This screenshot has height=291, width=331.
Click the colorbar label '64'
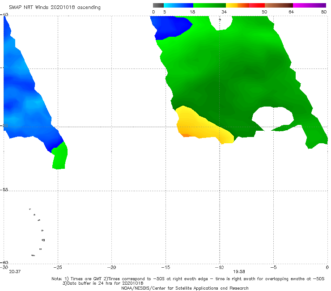coord(291,12)
